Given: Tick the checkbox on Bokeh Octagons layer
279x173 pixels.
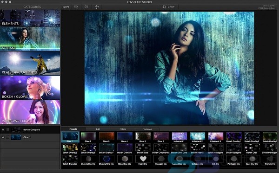Looking at the screenshot, I should [x=7, y=130].
